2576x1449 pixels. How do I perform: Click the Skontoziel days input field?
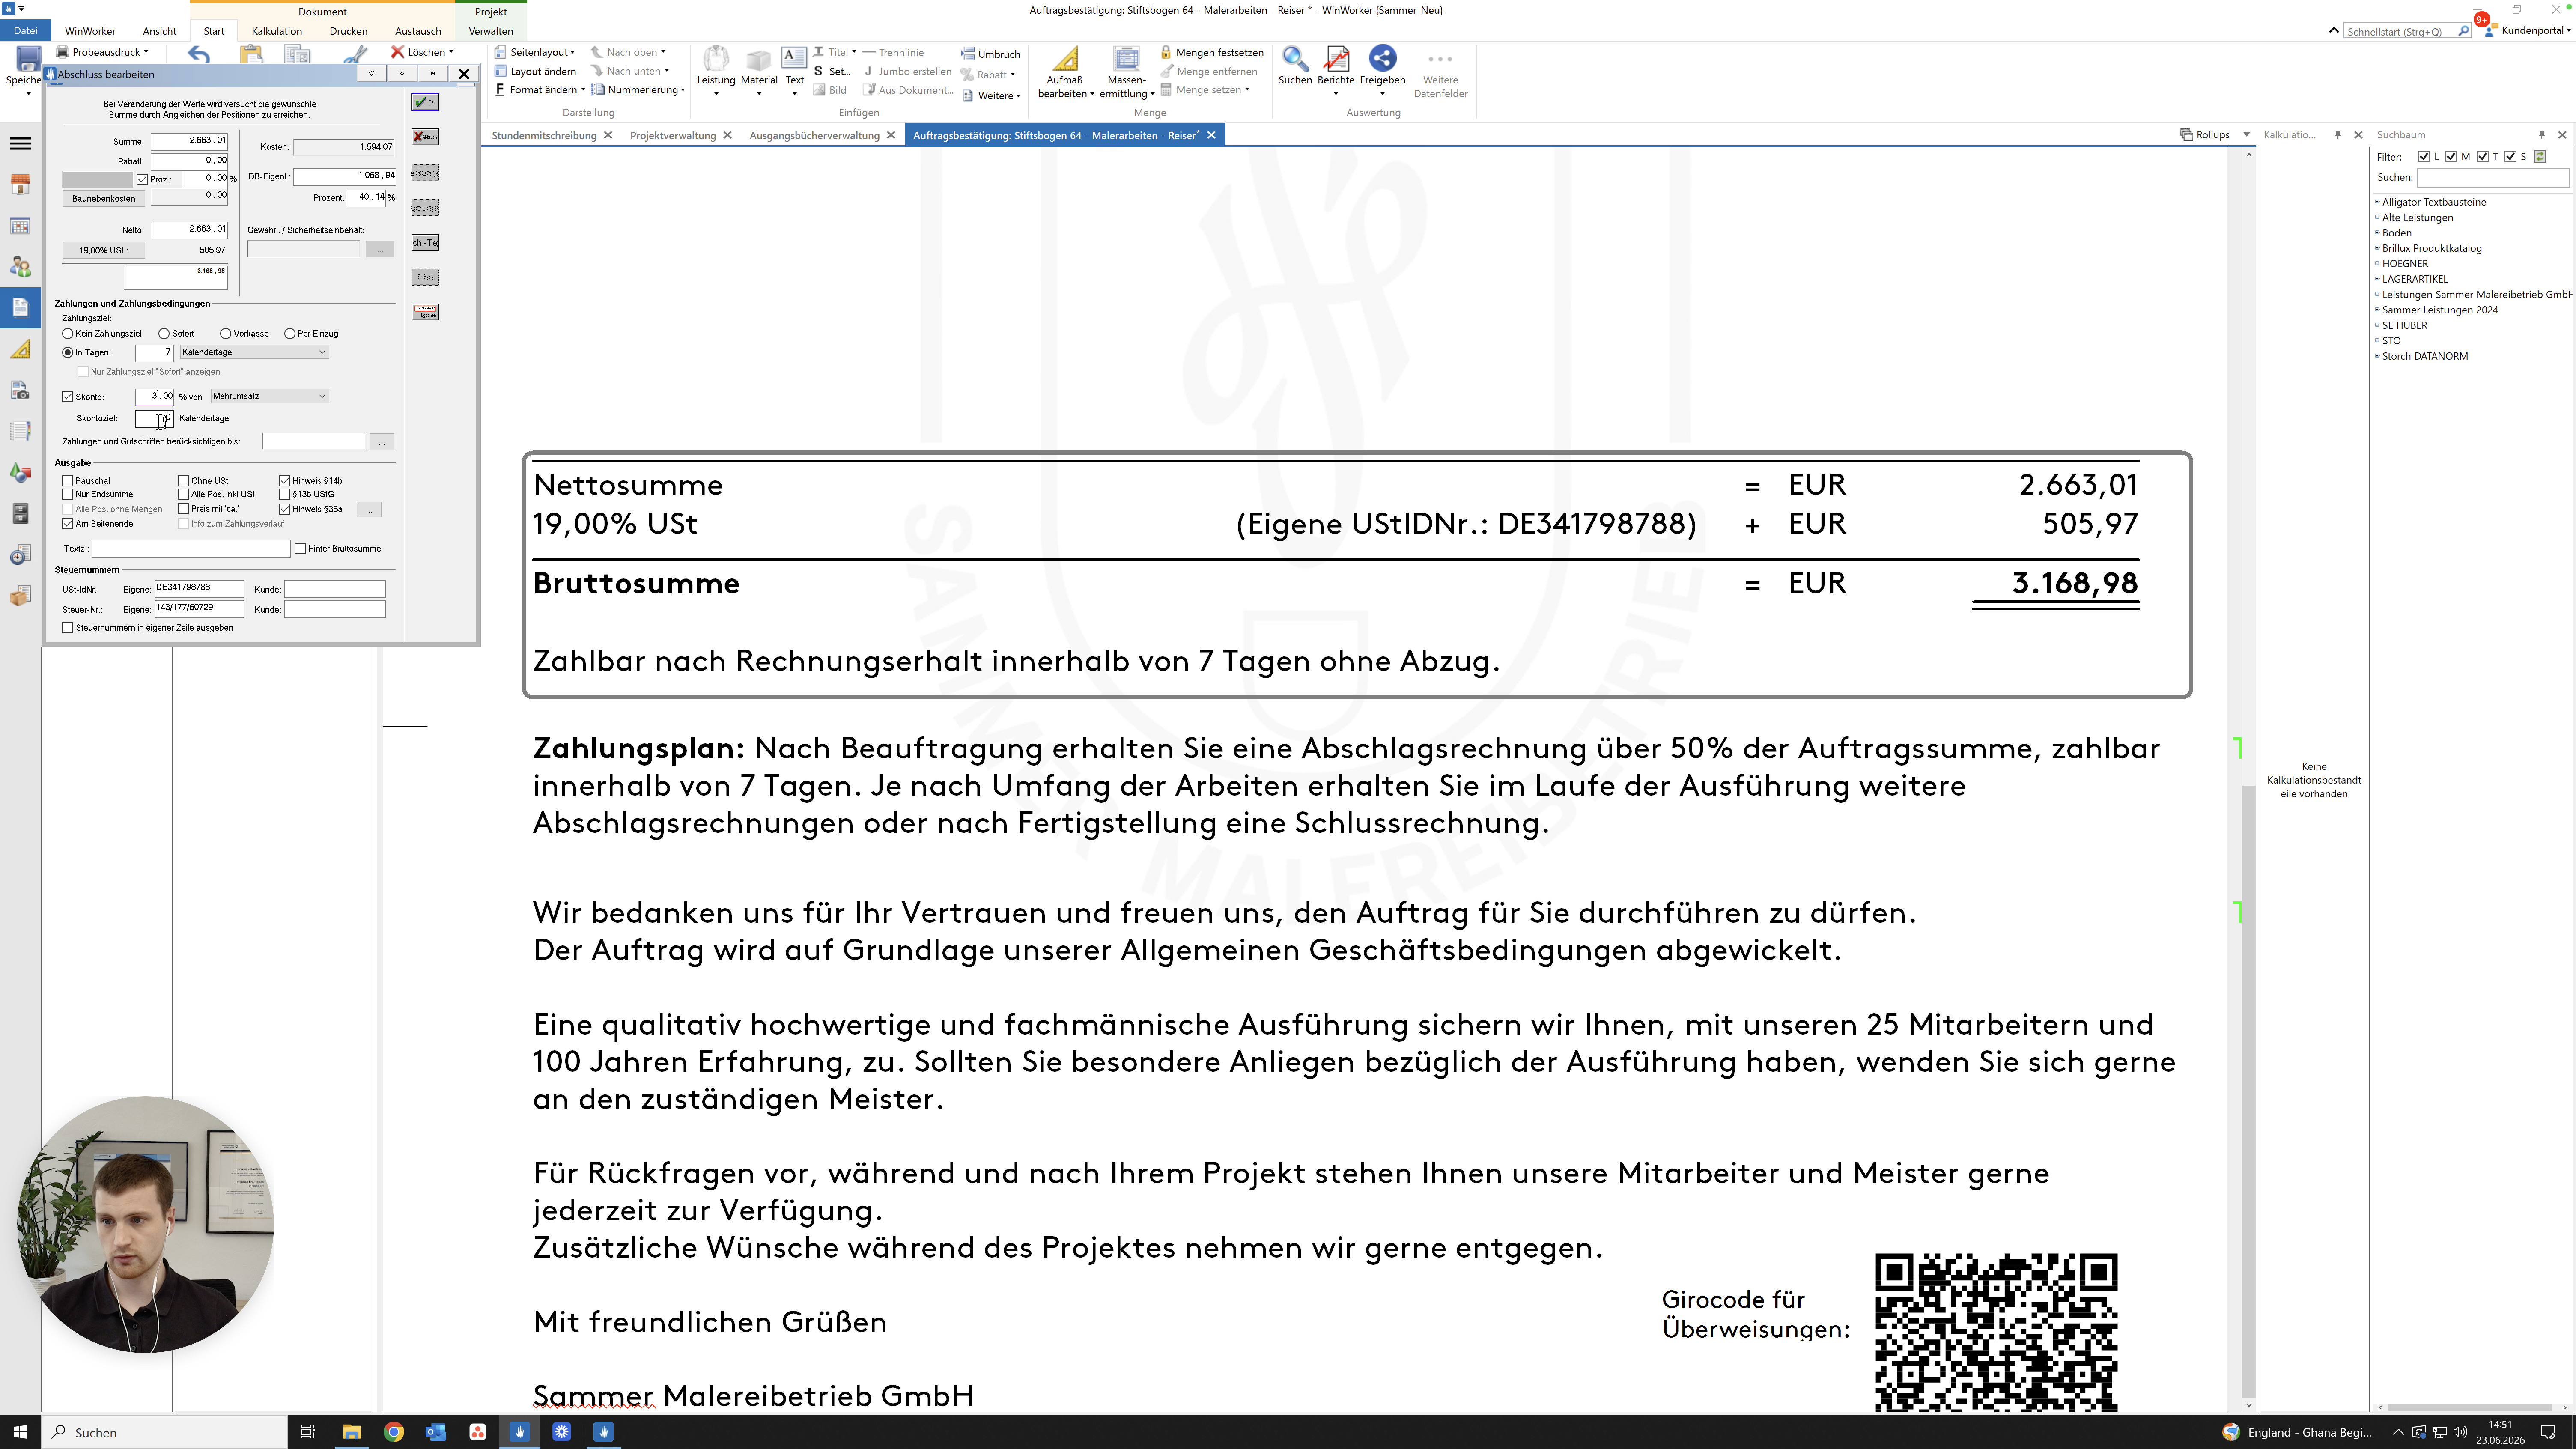click(154, 419)
